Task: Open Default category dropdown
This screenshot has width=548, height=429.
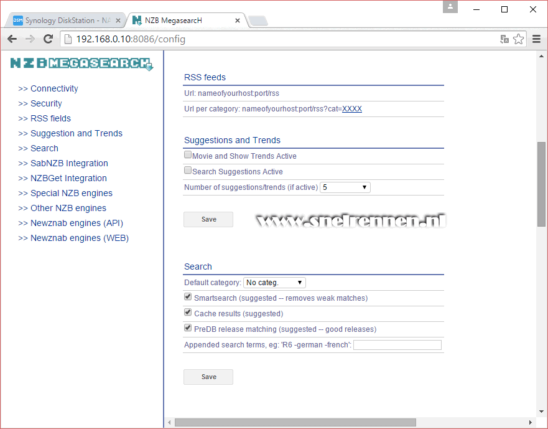Action: point(274,283)
